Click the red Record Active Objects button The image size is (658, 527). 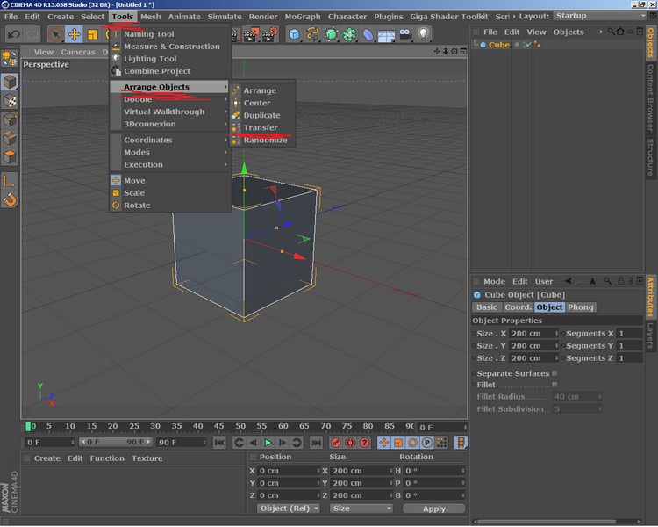[335, 443]
